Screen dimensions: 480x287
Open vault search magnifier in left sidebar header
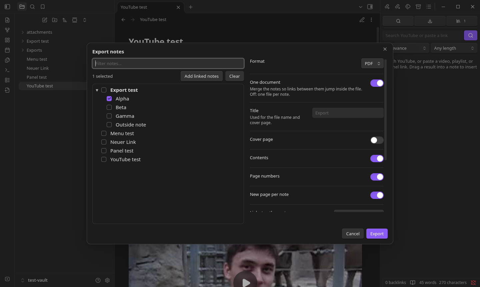click(32, 7)
